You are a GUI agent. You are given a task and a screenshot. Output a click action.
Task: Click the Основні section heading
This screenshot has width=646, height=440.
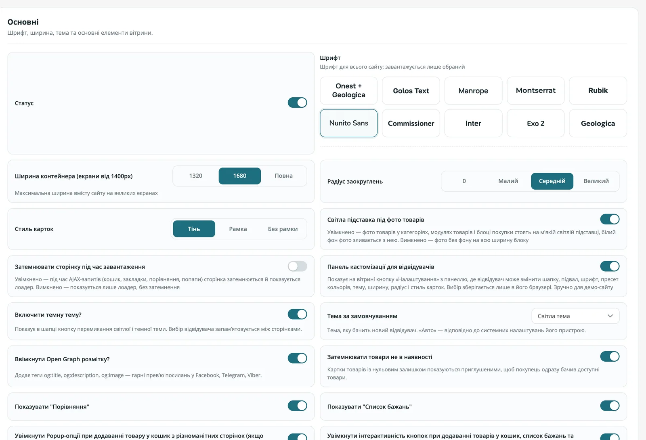coord(23,22)
